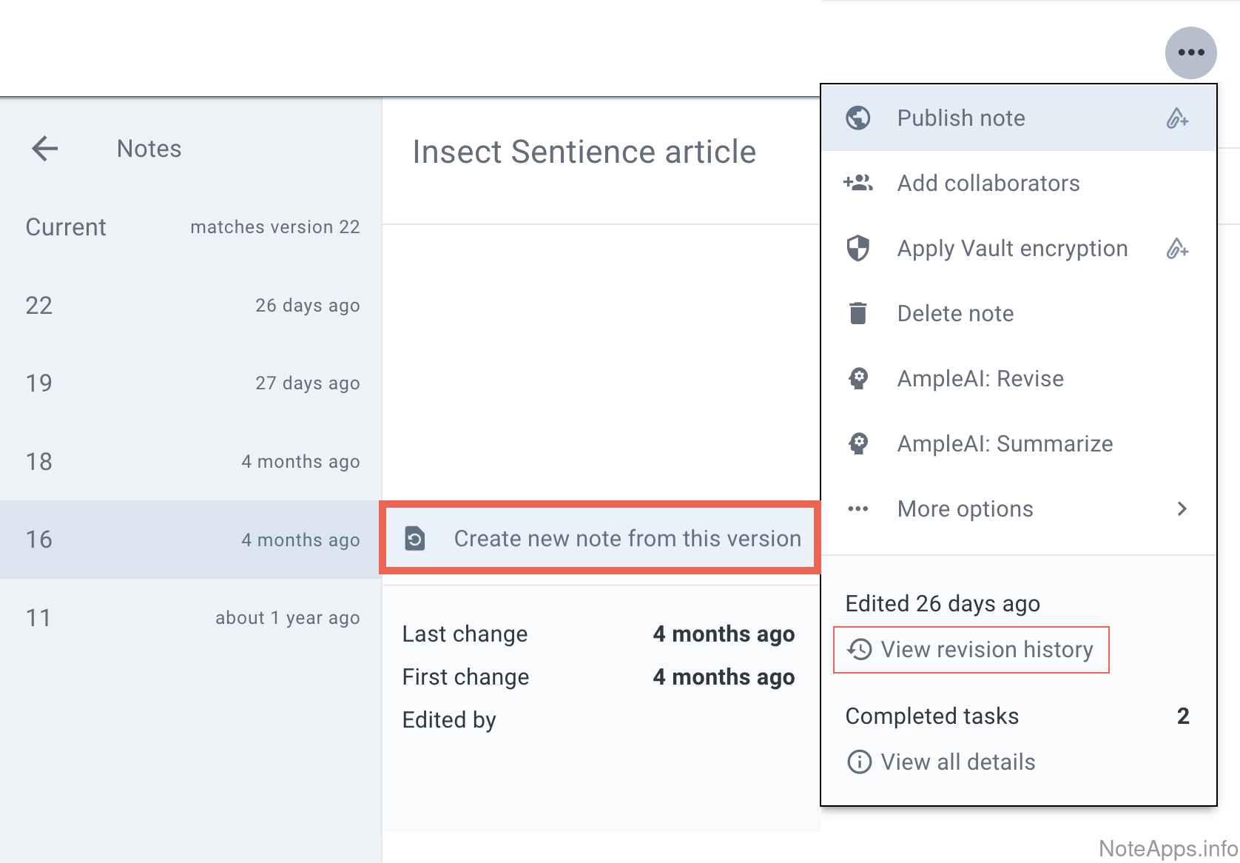Click the AmpleAI Summarize head icon
The height and width of the screenshot is (863, 1240).
point(858,444)
